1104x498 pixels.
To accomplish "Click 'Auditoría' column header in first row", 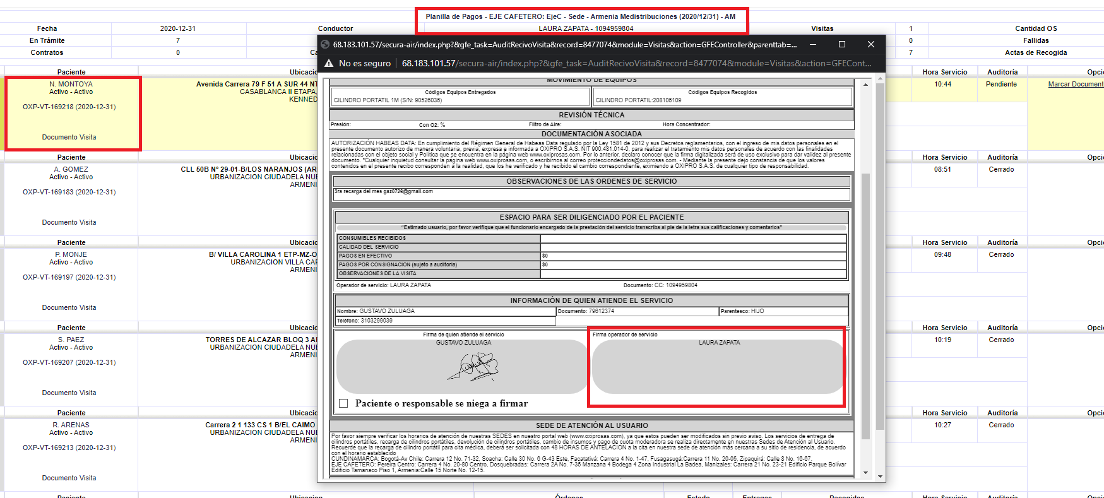I will coord(1002,72).
